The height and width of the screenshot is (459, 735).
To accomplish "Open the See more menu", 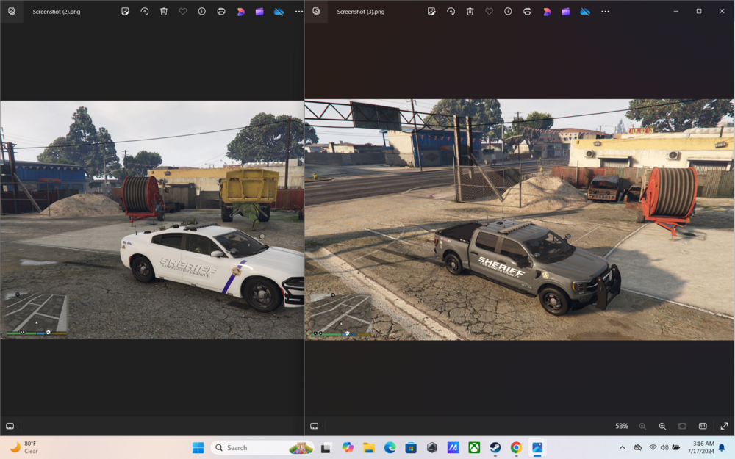I will [605, 12].
